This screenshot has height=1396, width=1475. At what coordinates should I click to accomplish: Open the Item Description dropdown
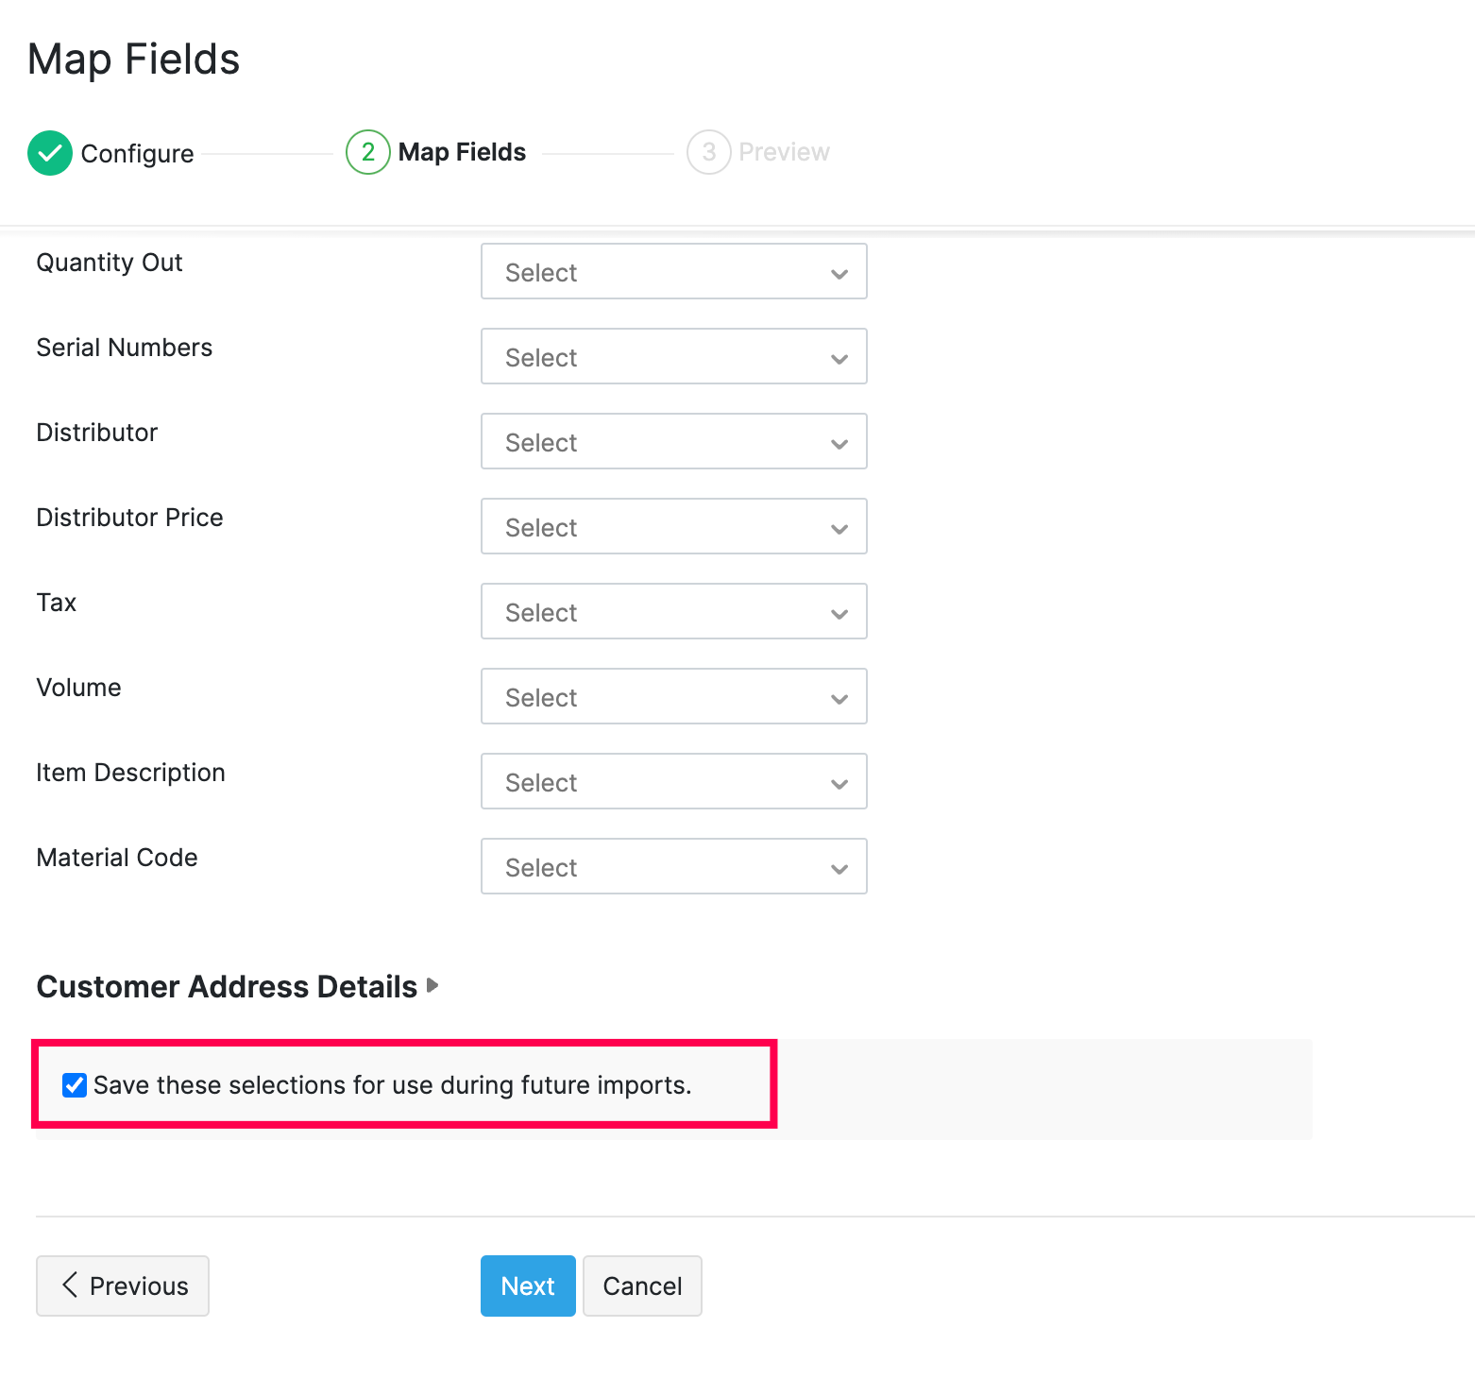[x=673, y=782]
